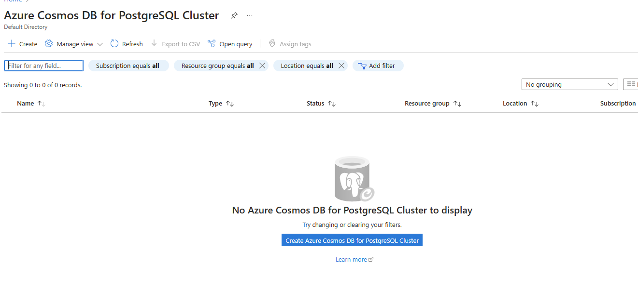This screenshot has height=292, width=638.
Task: Edit the Resource group equals all filter
Action: coord(217,66)
